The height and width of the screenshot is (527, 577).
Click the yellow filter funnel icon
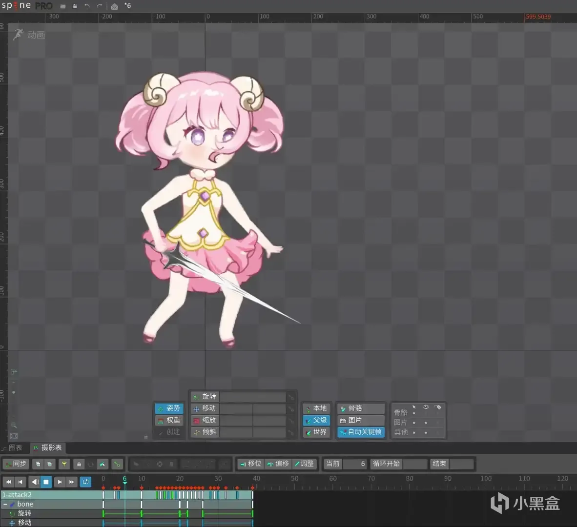[x=64, y=464]
